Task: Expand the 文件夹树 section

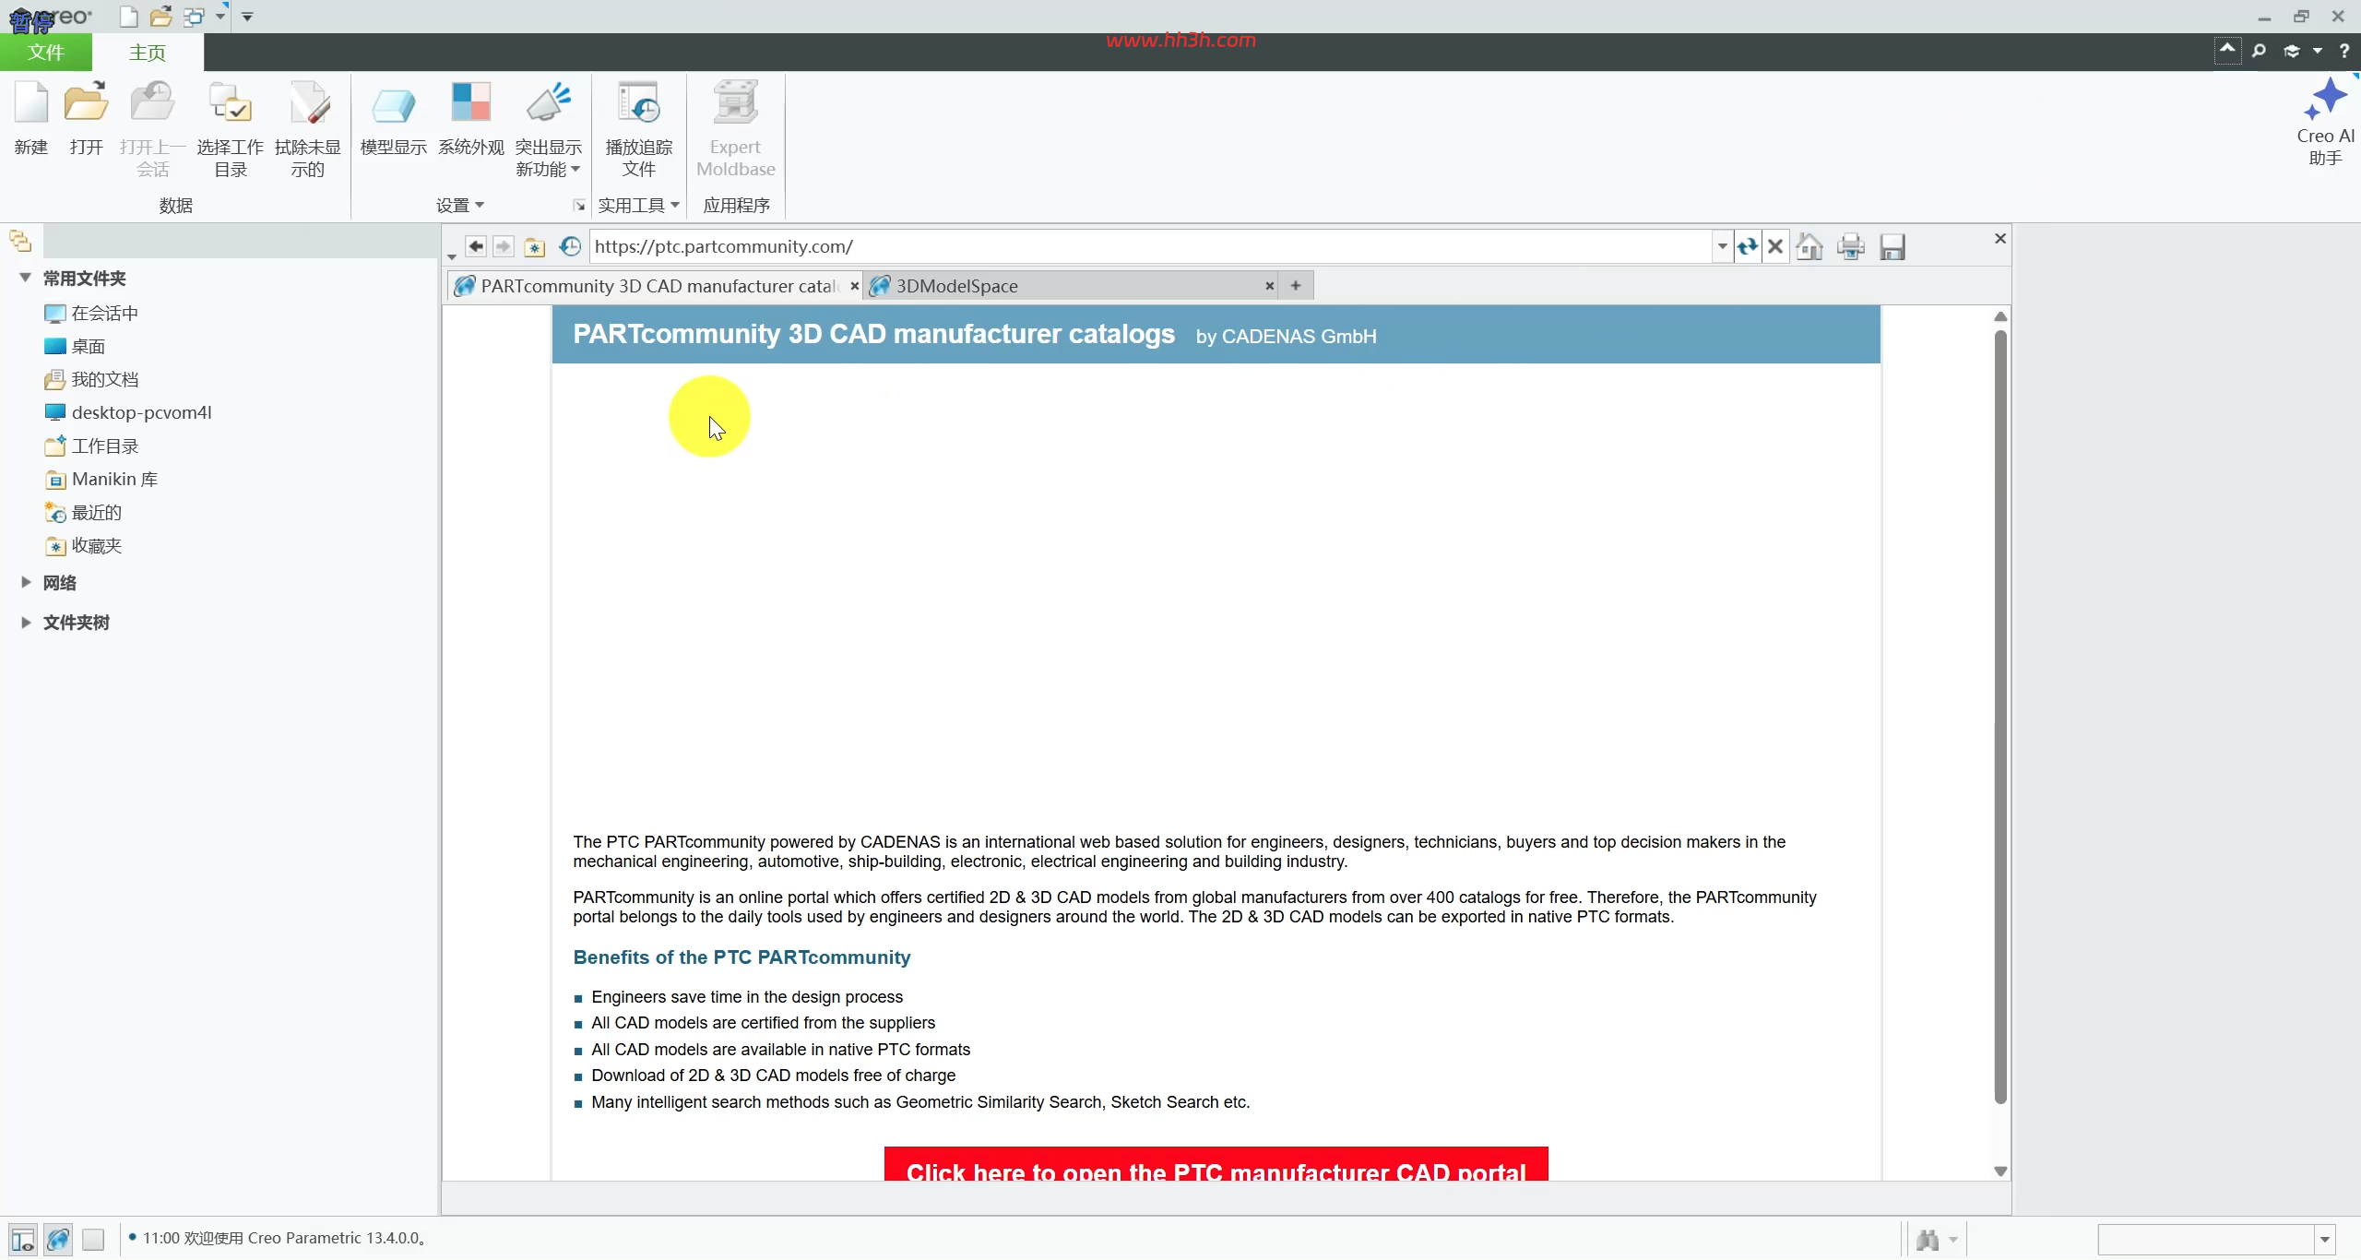Action: 25,622
